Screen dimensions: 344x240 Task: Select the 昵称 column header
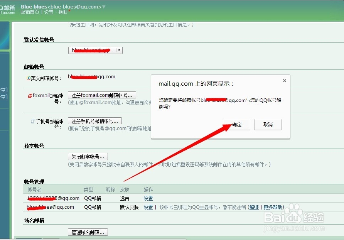coord(110,189)
